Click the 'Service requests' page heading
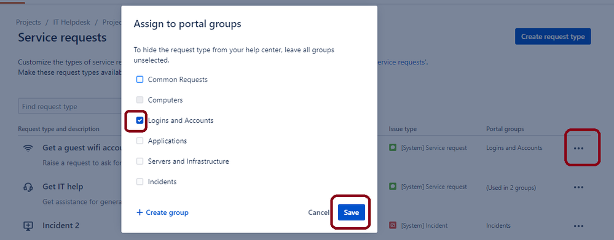The image size is (614, 240). (x=62, y=37)
